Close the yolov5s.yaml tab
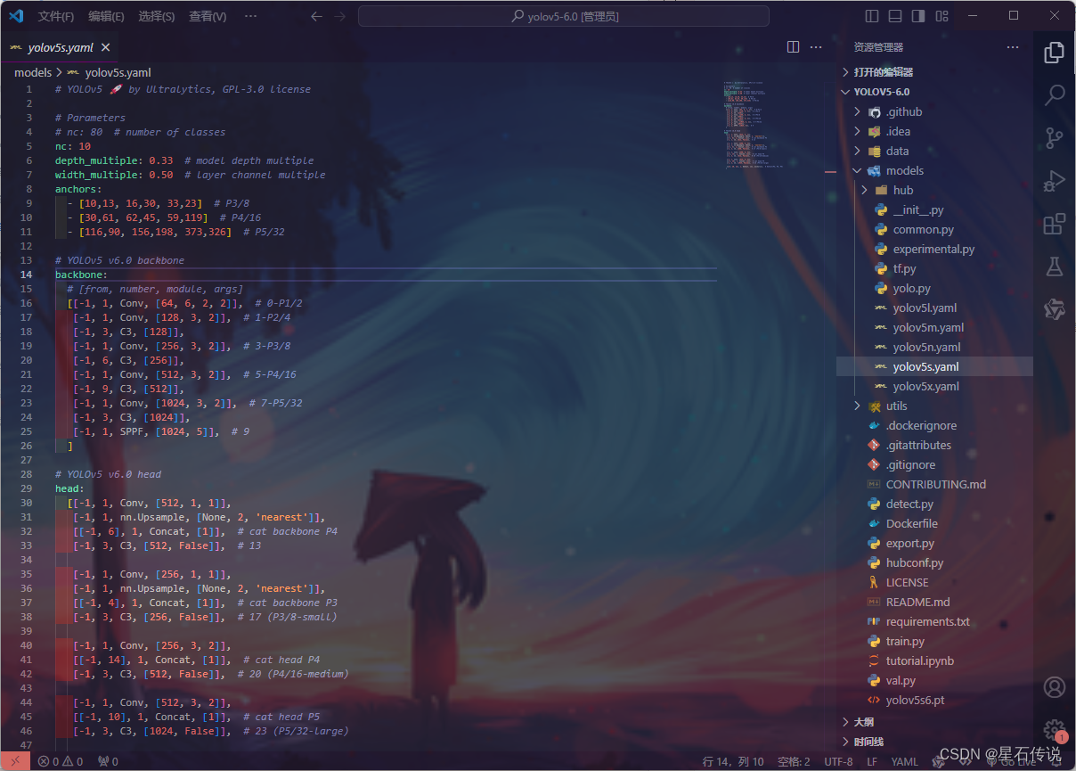Image resolution: width=1076 pixels, height=771 pixels. click(105, 47)
